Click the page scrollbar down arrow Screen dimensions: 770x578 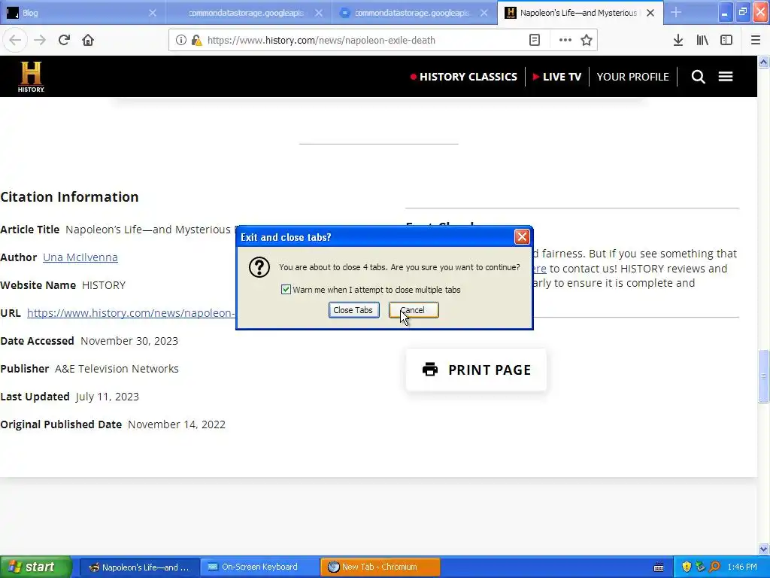click(764, 549)
